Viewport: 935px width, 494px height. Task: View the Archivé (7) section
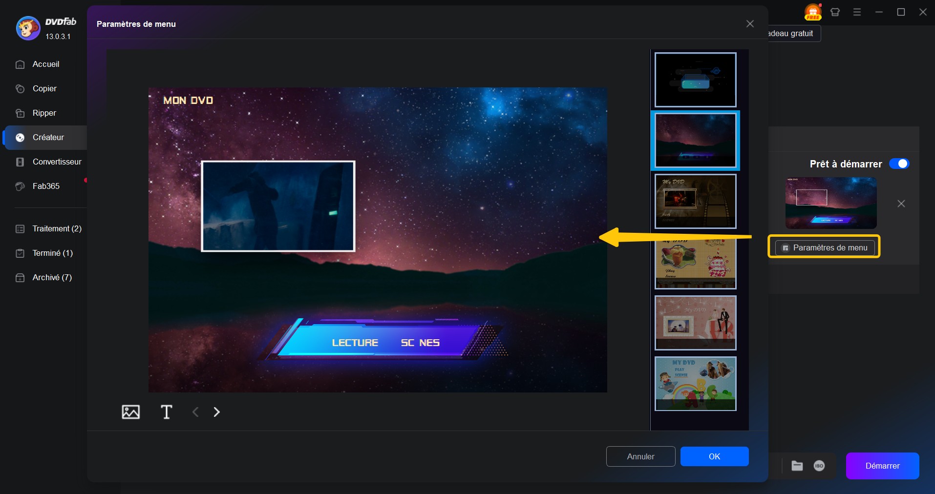click(x=49, y=277)
